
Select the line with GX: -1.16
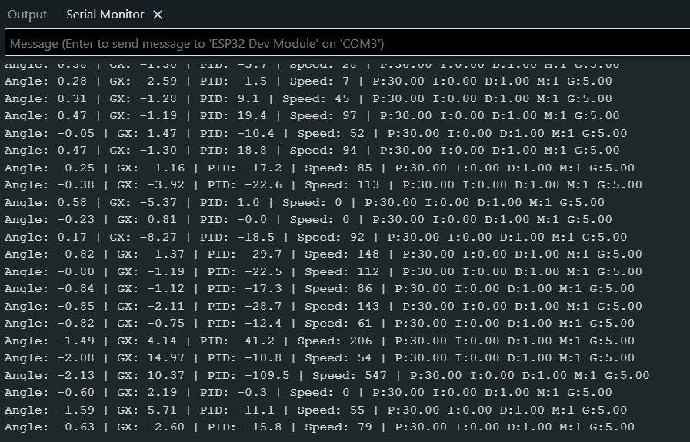[319, 168]
